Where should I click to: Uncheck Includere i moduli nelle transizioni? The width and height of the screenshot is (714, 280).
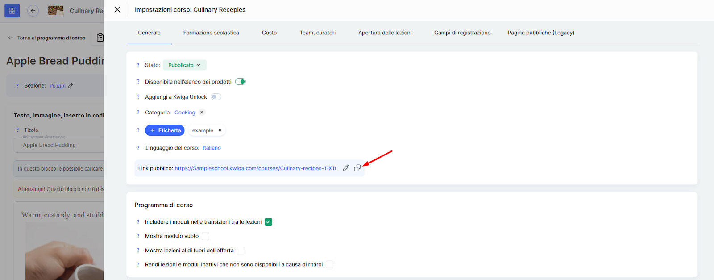(x=268, y=222)
